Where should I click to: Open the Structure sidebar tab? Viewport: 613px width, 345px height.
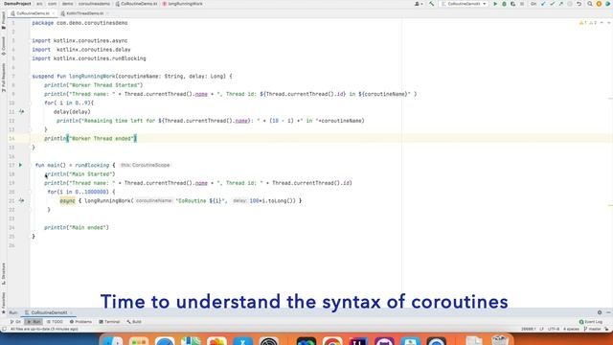point(4,274)
